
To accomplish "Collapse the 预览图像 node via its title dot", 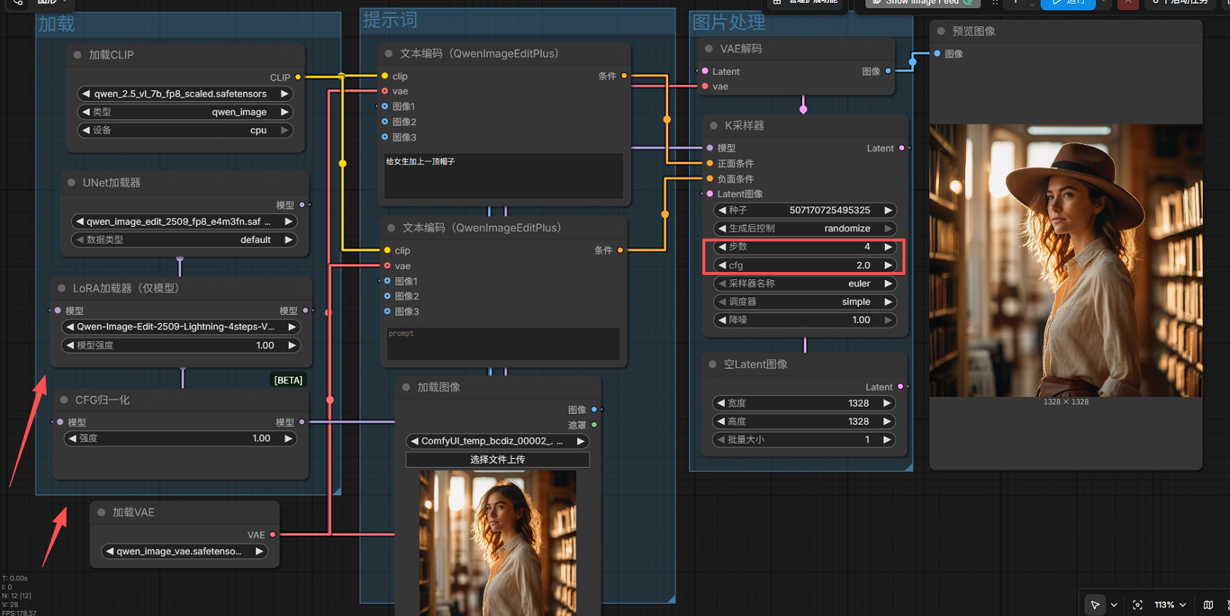I will (941, 31).
